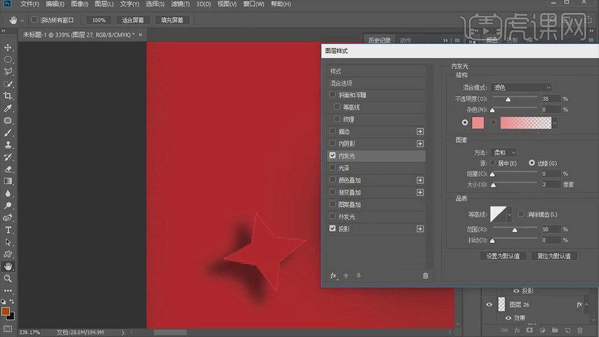Viewport: 599px width, 337px height.
Task: Click the delete effect trash icon in the Layer Style dialog
Action: (425, 275)
